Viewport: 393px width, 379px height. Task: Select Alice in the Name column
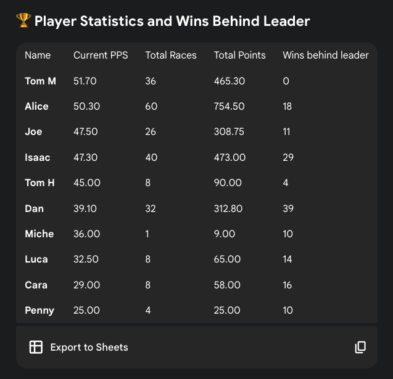click(36, 107)
